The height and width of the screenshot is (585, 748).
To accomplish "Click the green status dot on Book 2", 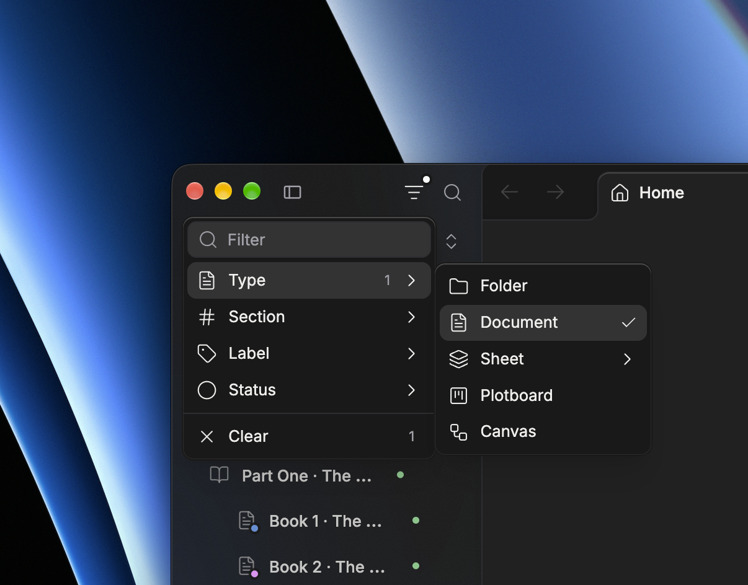I will (x=416, y=566).
